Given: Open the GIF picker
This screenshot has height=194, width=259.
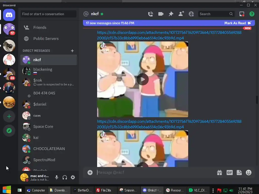Looking at the screenshot, I should tap(230, 173).
